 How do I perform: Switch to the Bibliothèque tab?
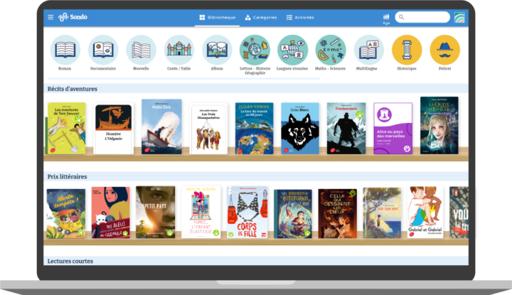click(217, 17)
